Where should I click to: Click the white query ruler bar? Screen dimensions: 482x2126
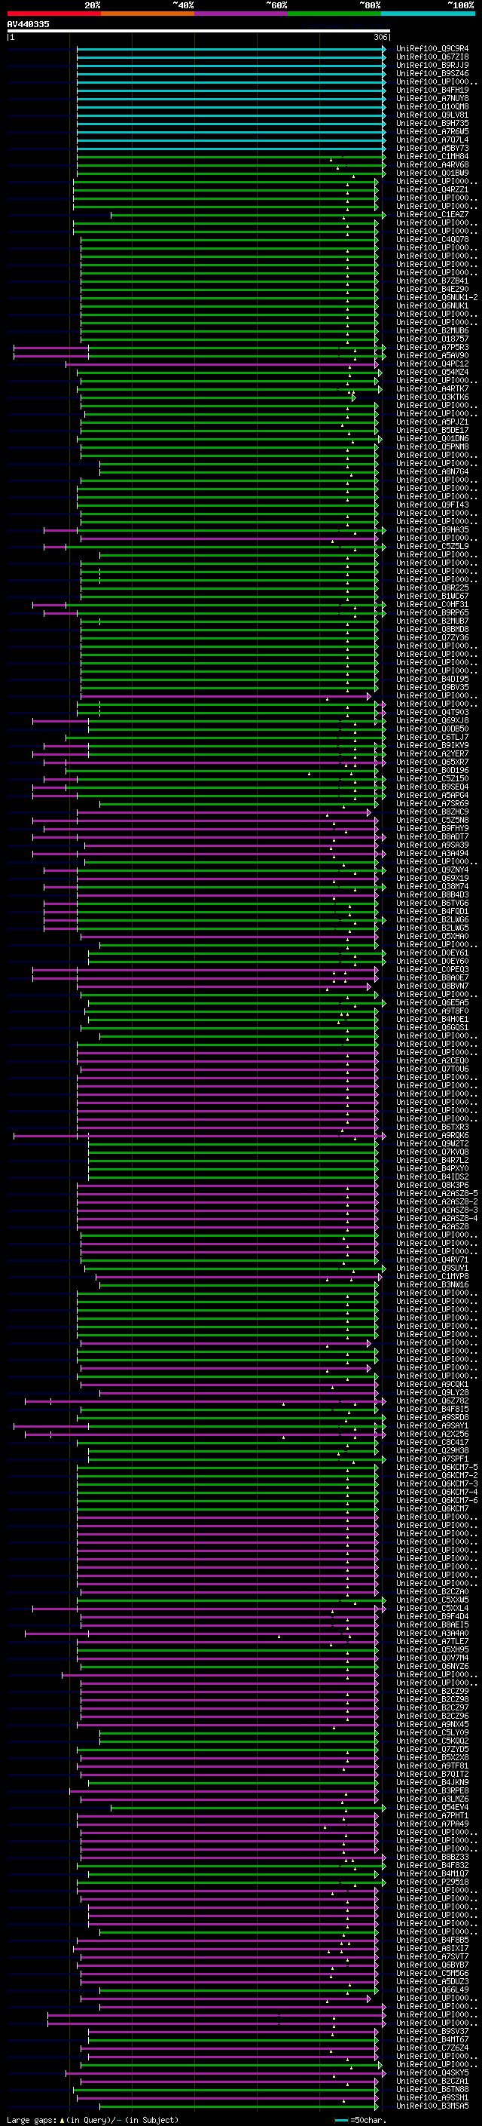(x=199, y=32)
